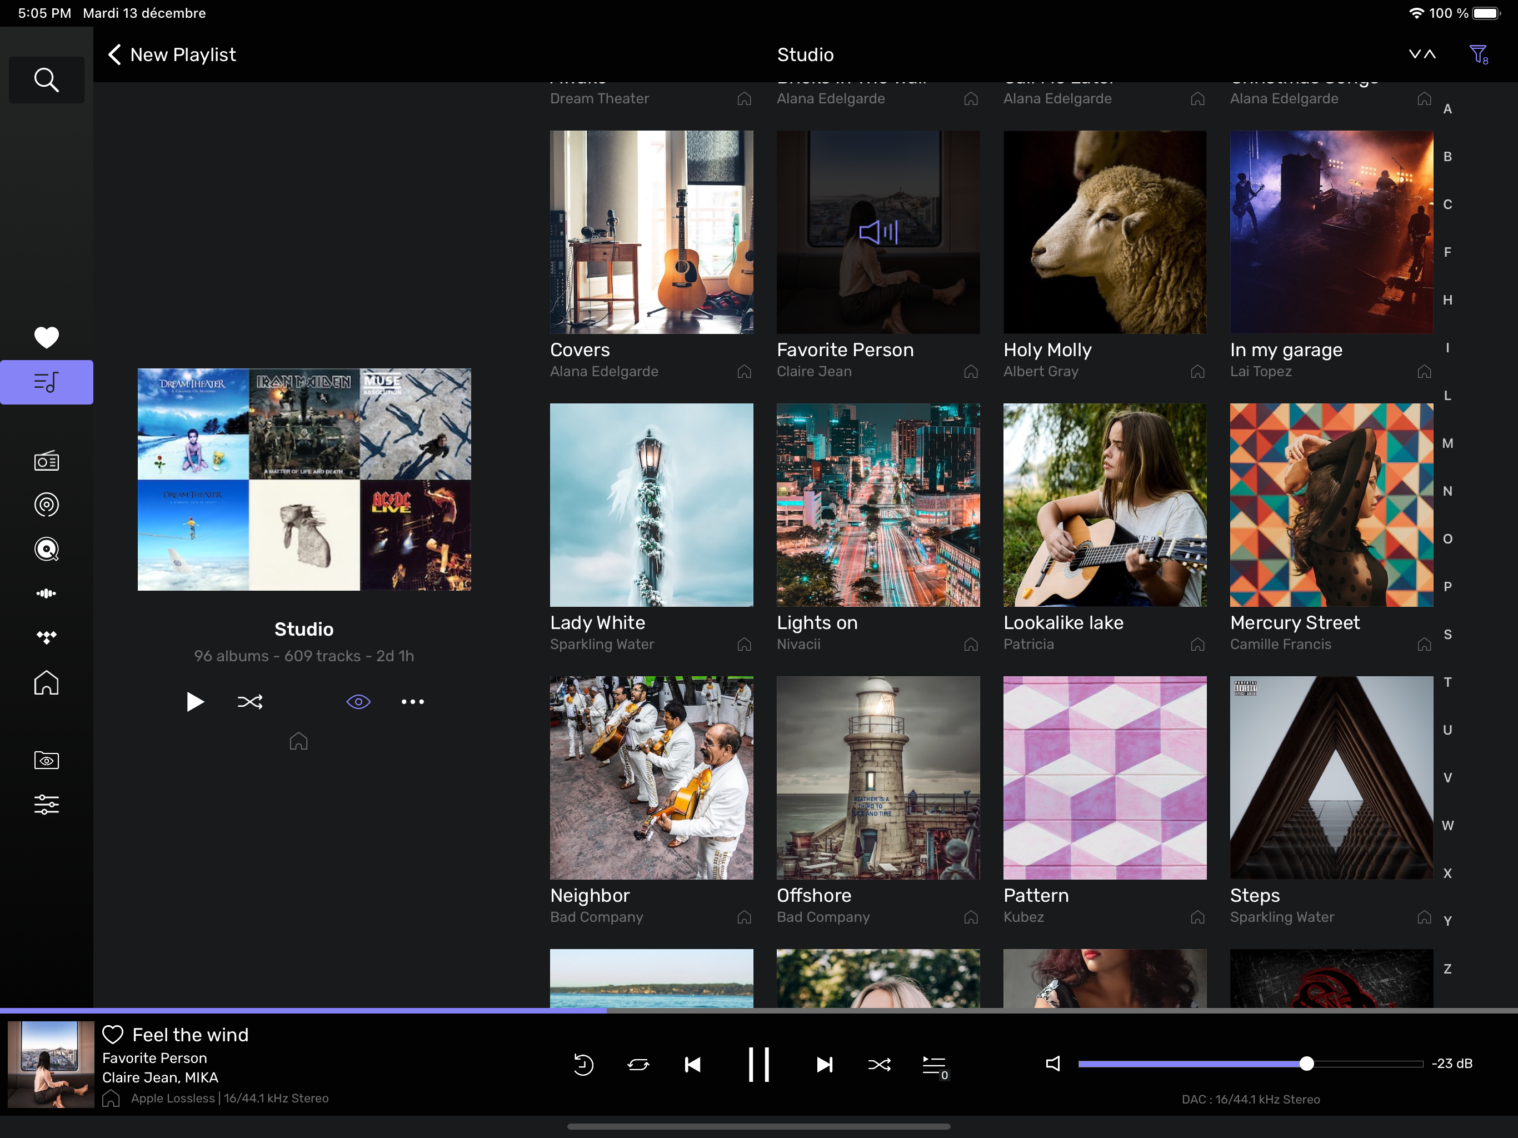Jump to letter S in index
Screen dimensions: 1518x1138
point(1447,634)
